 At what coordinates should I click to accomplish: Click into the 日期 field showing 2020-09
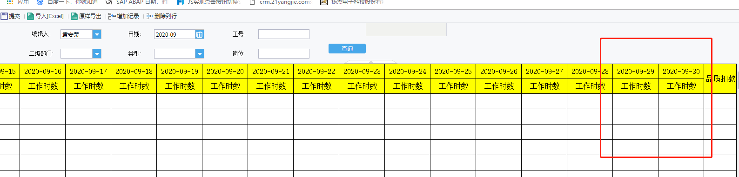[x=175, y=34]
